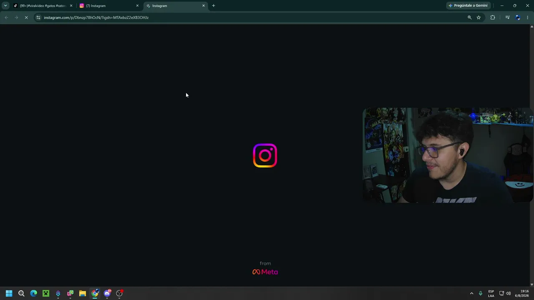Open the pink chat-bubble app on taskbar
Screen dimensions: 534x300
[70, 293]
